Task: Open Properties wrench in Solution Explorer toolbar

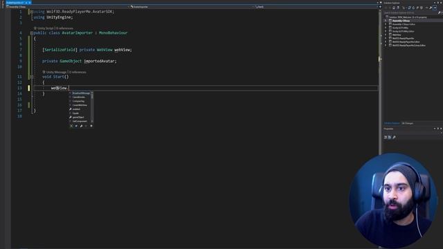Action: coord(431,8)
